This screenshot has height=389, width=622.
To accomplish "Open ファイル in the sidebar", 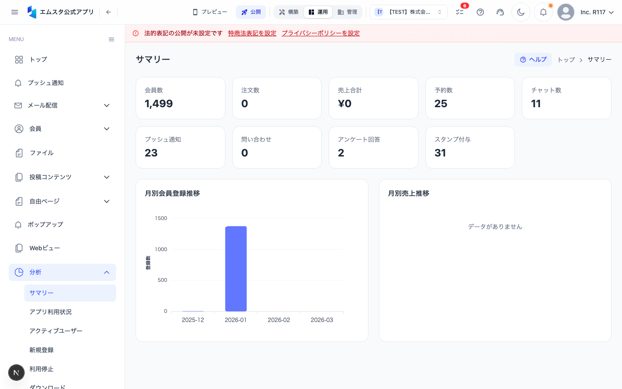I will [x=62, y=153].
